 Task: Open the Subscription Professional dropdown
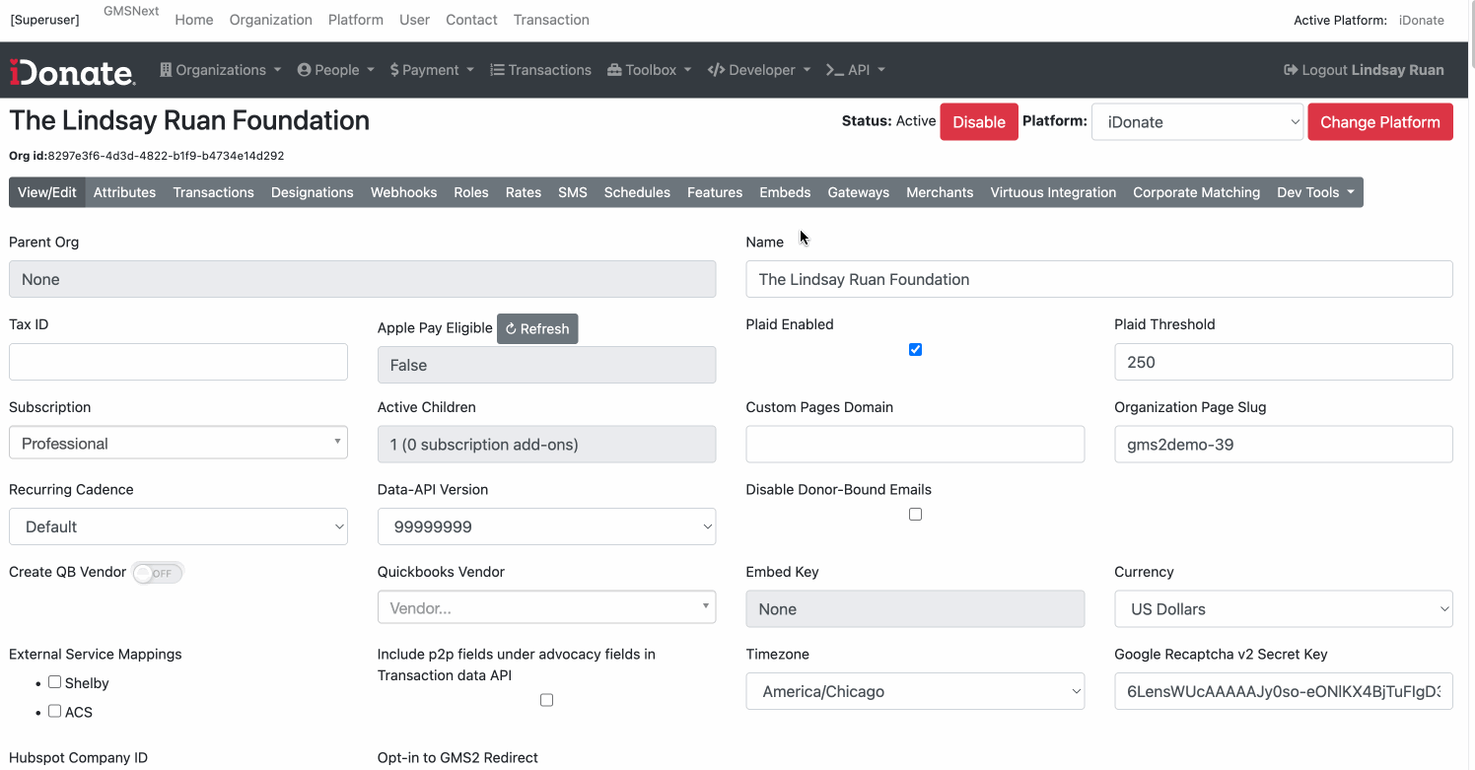click(178, 444)
